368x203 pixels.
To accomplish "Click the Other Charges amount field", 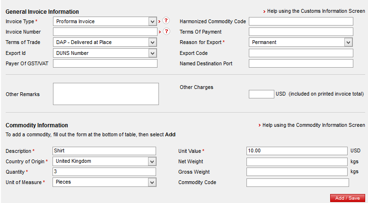I will point(261,94).
